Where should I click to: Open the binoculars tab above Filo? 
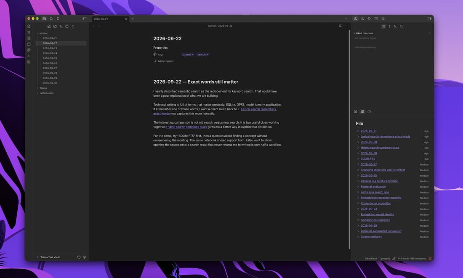[356, 111]
